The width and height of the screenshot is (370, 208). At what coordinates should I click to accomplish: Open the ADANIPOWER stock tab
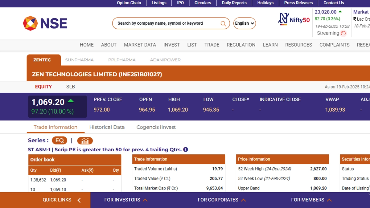click(165, 60)
